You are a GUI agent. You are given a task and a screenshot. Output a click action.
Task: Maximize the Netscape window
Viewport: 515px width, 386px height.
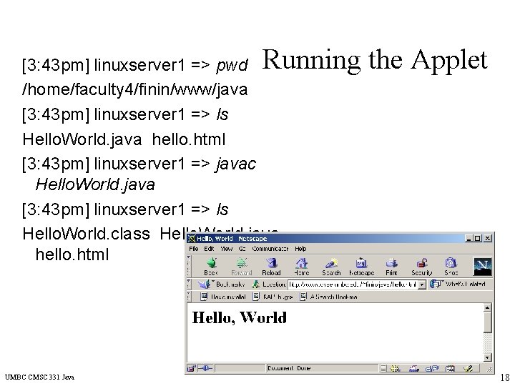(x=477, y=239)
